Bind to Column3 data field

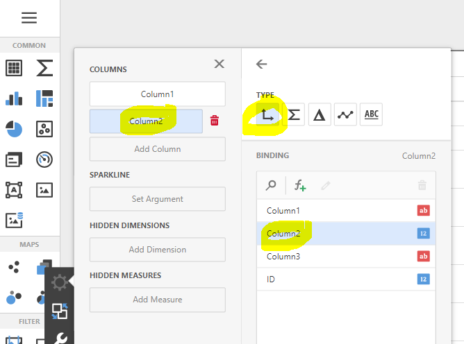pyautogui.click(x=283, y=257)
